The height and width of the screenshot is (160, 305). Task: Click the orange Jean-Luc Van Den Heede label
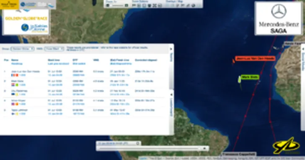(x=256, y=58)
